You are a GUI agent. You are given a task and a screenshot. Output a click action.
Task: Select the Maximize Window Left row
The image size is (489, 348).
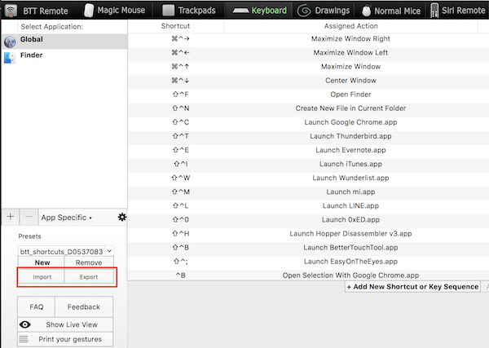pos(308,53)
